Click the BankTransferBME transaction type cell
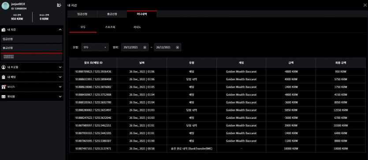 [x=192, y=149]
